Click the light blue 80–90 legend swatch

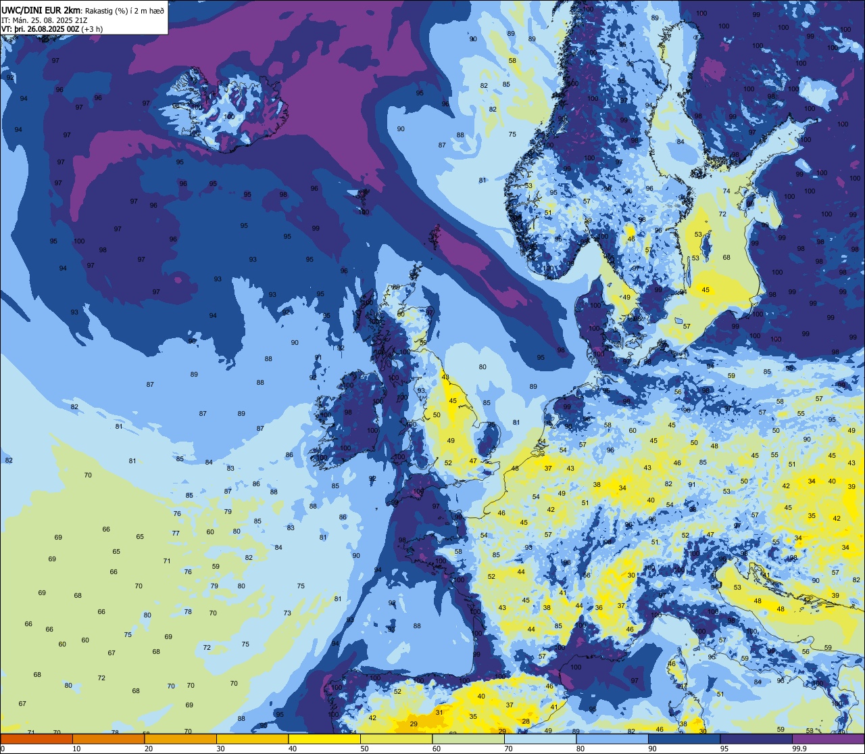[x=612, y=738]
